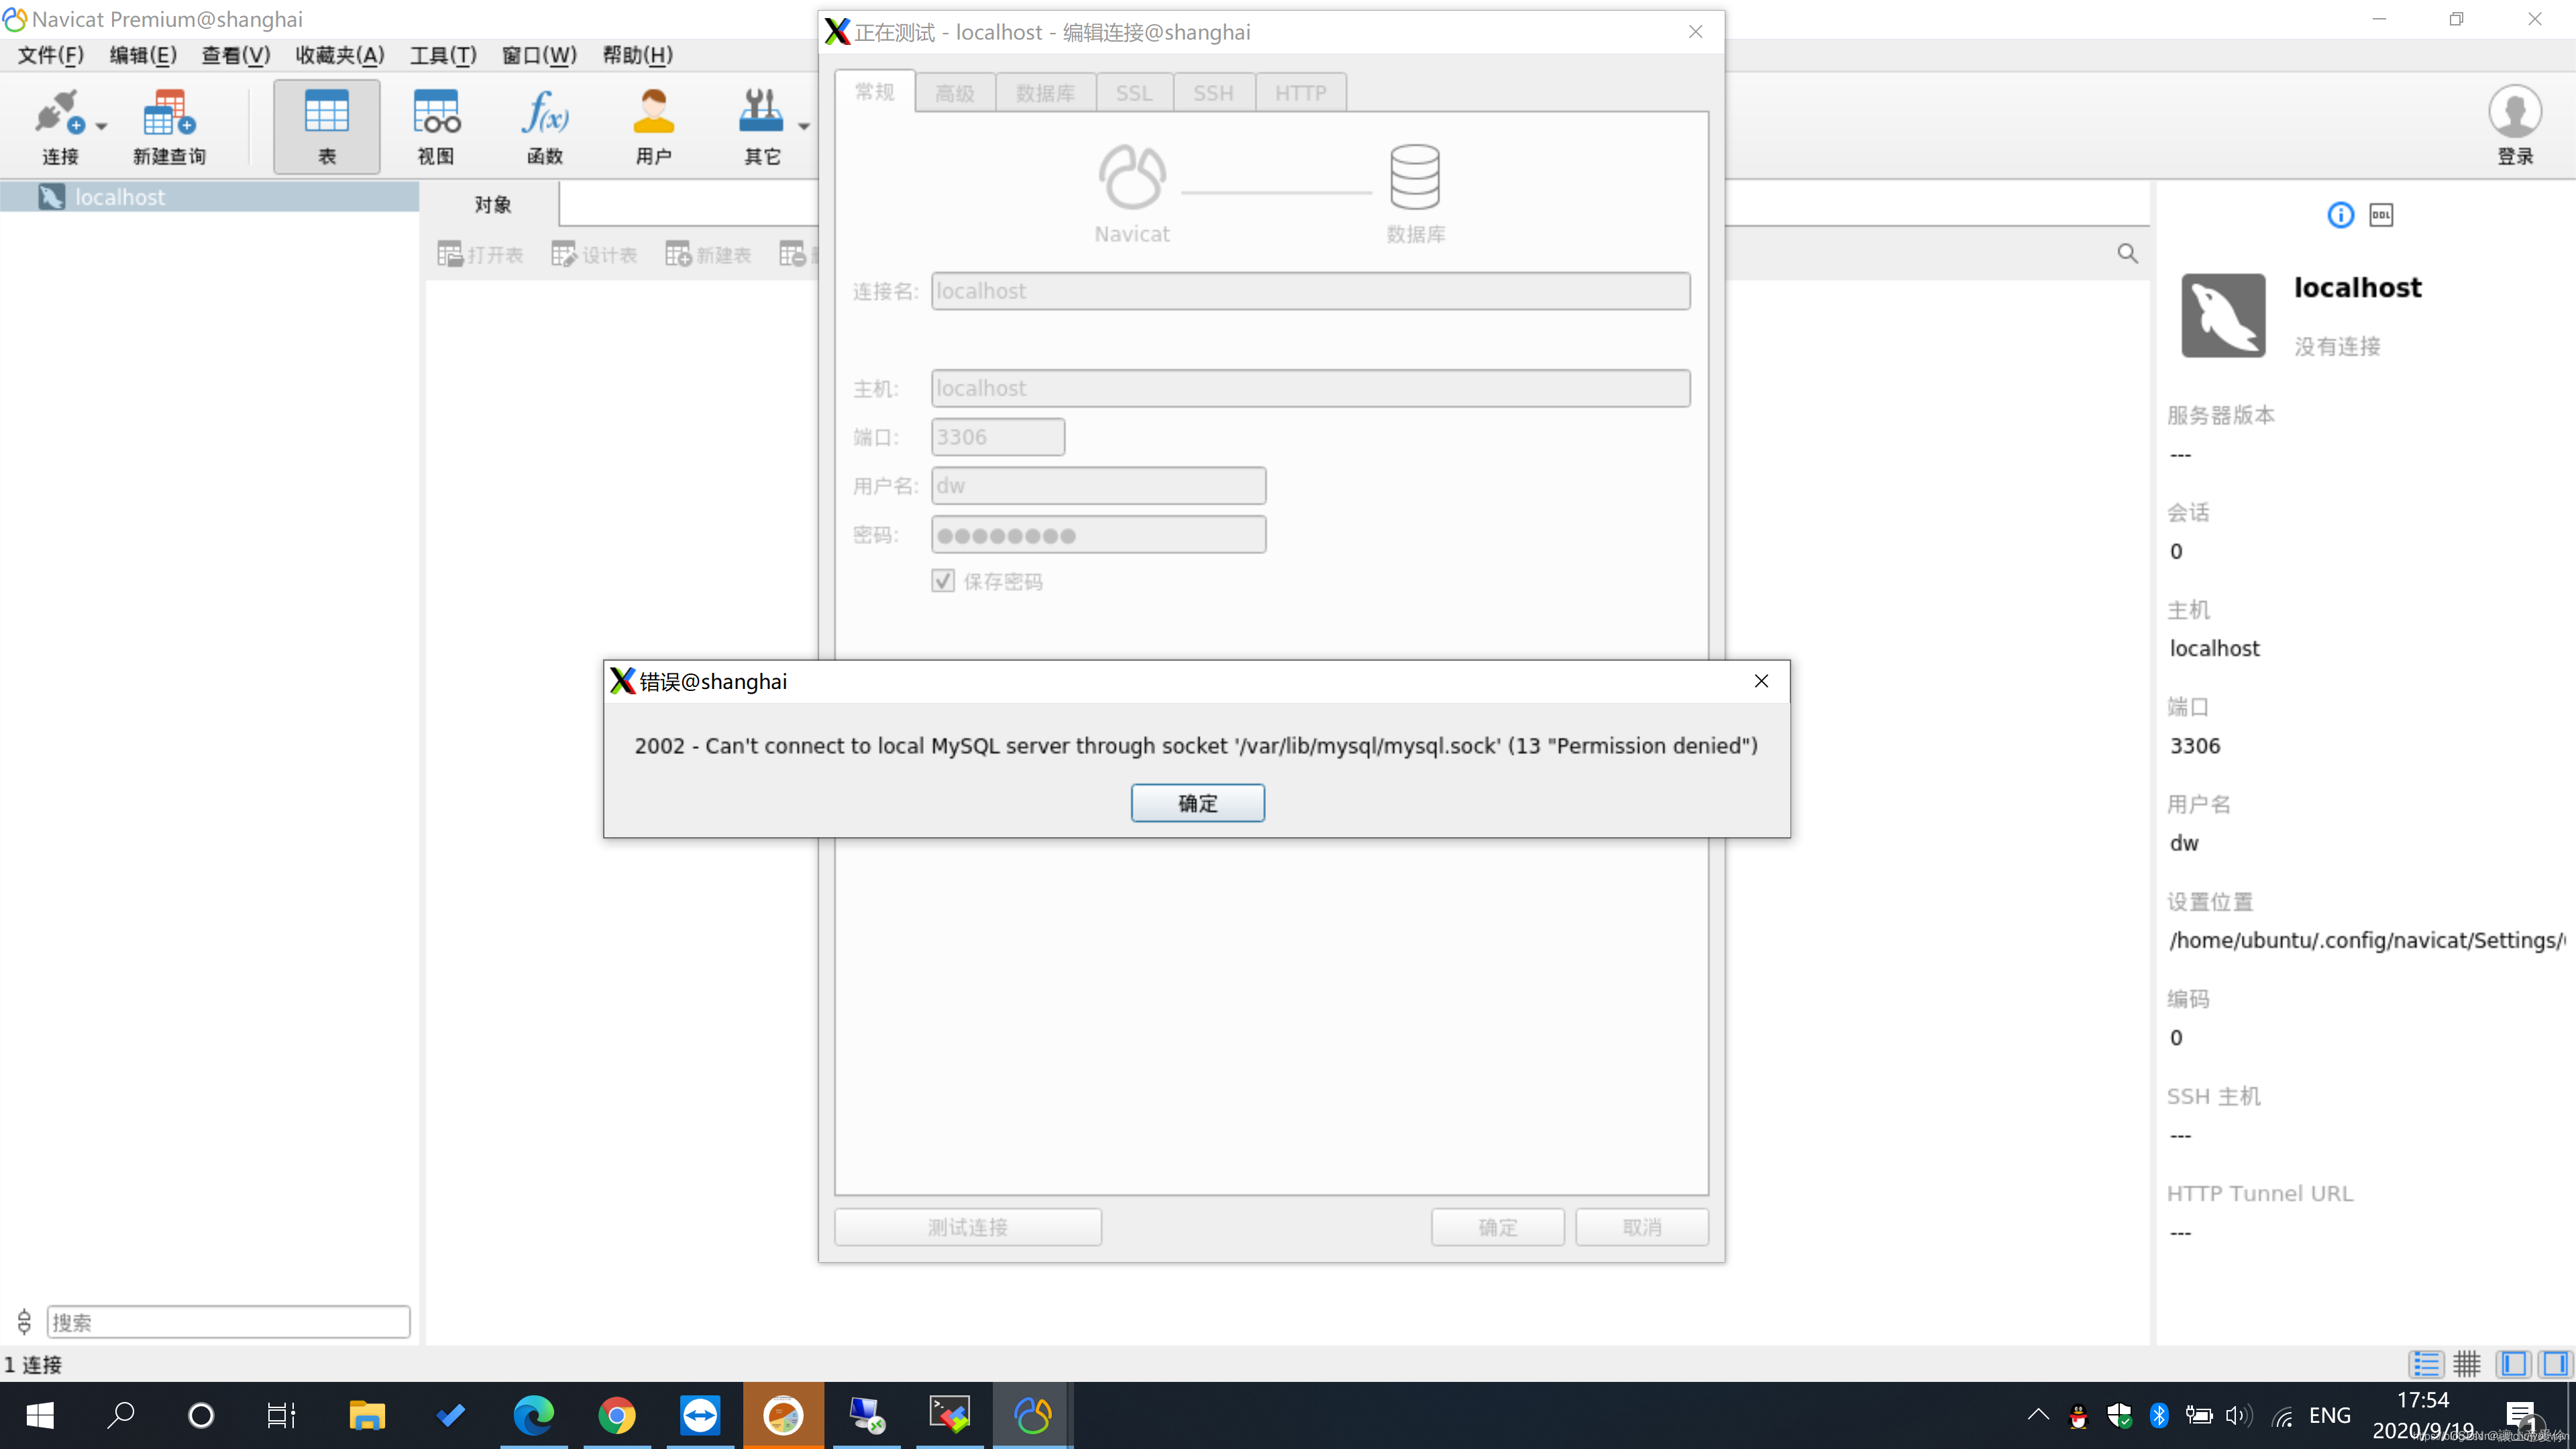Show the DDL panel icon
The width and height of the screenshot is (2576, 1449).
coord(2381,215)
